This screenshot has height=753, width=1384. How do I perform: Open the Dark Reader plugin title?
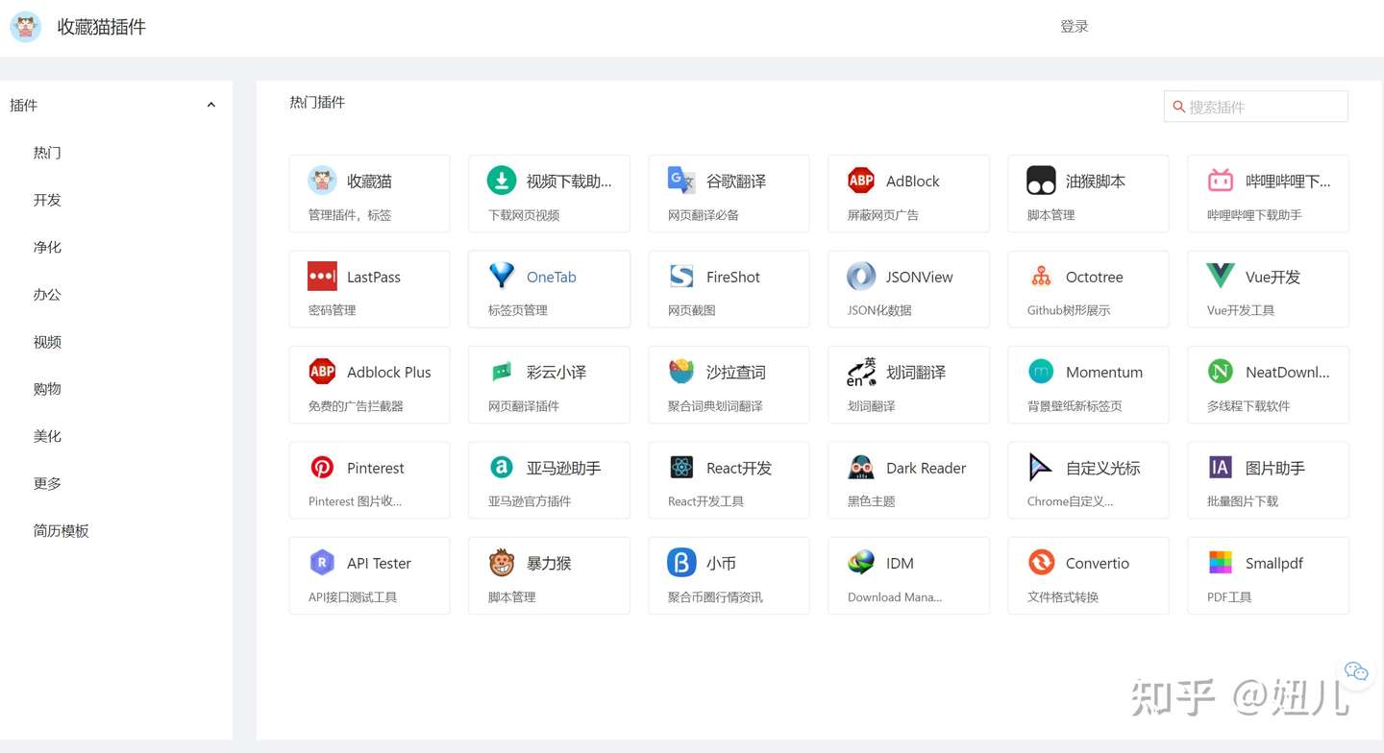926,468
